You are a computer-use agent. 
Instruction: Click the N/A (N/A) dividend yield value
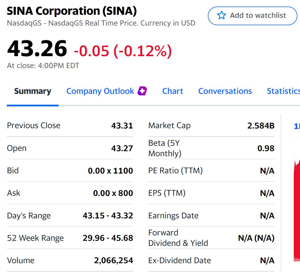pyautogui.click(x=256, y=238)
